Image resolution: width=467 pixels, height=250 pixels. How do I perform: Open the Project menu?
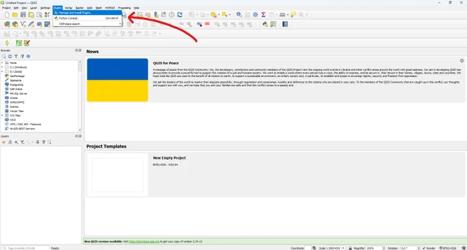point(6,8)
